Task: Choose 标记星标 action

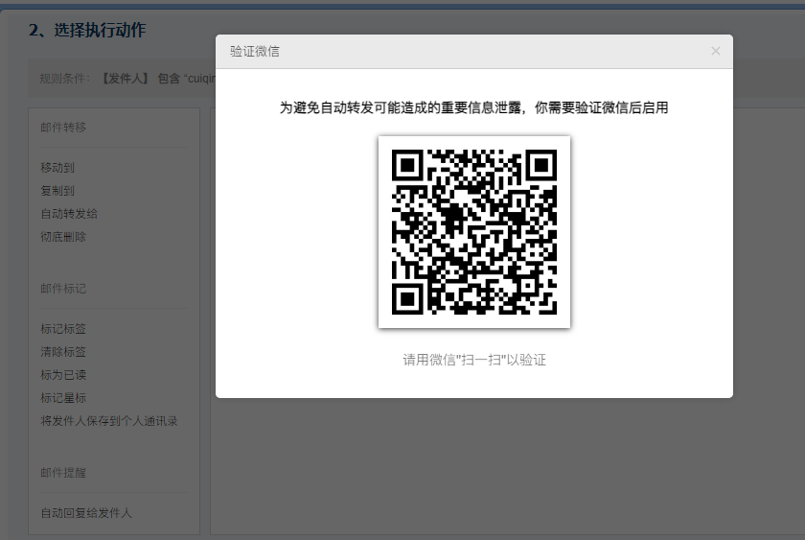Action: point(63,398)
